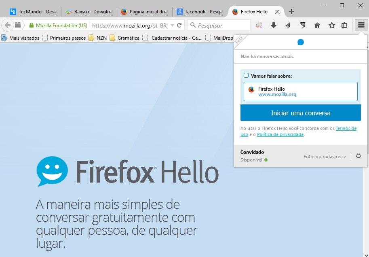
Task: Click the paper plane send icon
Action: click(x=288, y=25)
